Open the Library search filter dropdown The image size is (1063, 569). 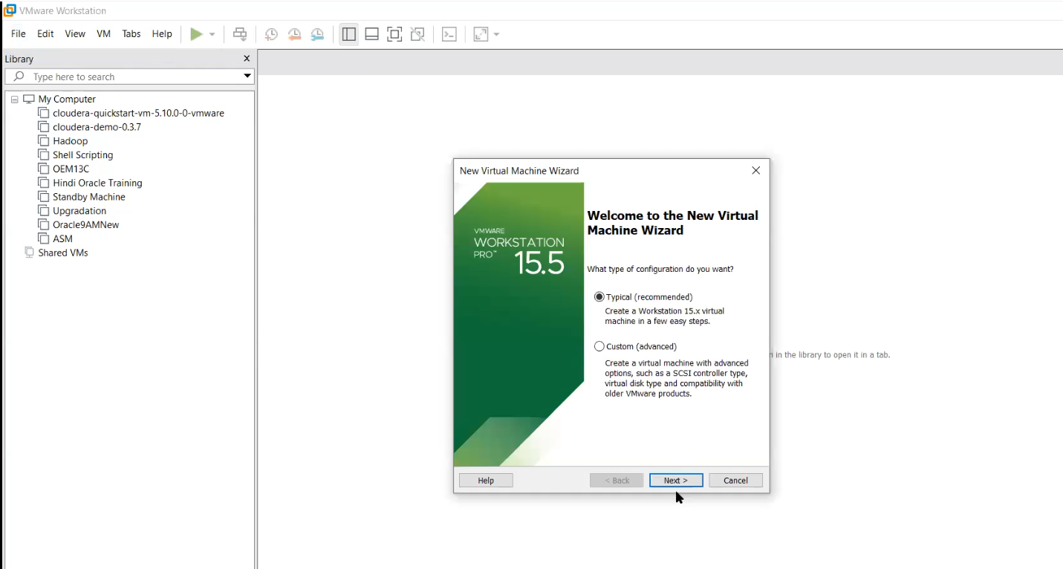(247, 77)
